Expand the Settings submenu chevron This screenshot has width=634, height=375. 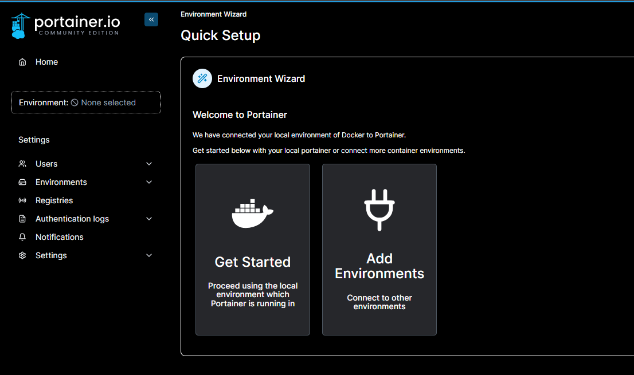[x=149, y=255]
